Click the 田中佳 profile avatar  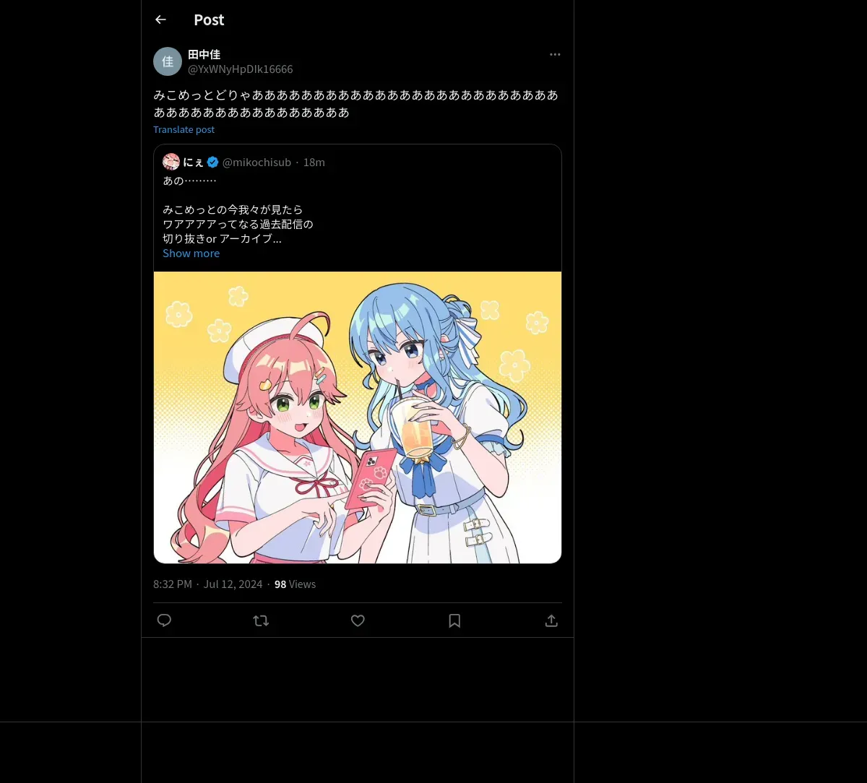[x=168, y=61]
